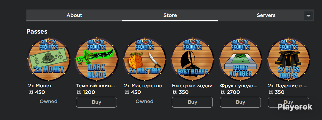Open the Быстрые лодки title link
This screenshot has height=120, width=322.
pyautogui.click(x=192, y=86)
